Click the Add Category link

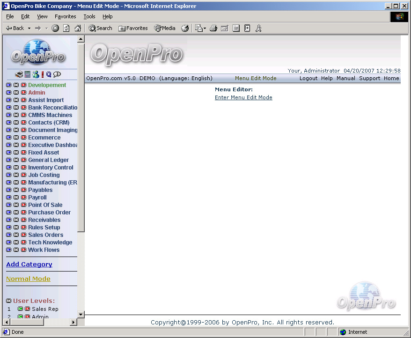29,265
